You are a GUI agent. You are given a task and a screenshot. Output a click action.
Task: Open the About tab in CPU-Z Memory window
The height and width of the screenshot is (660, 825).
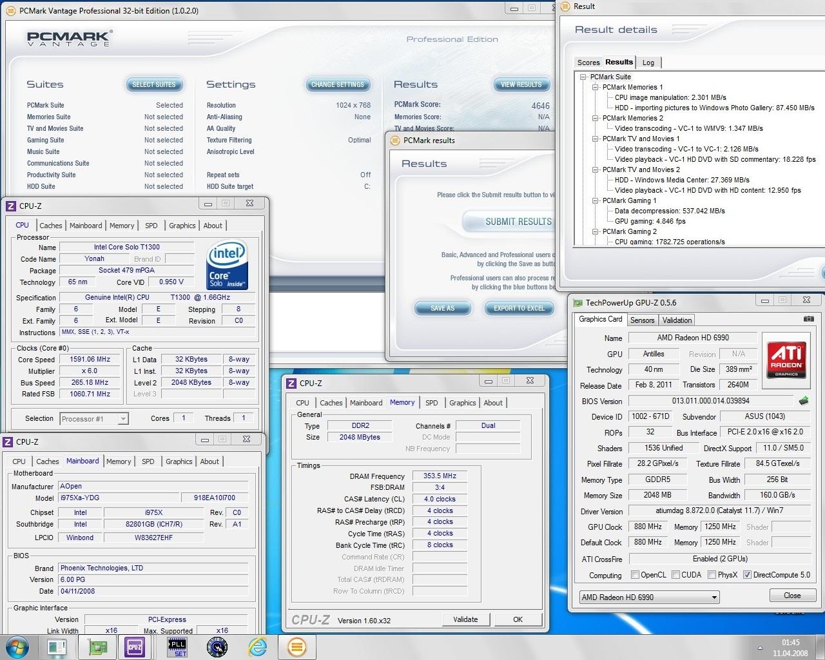tap(493, 403)
